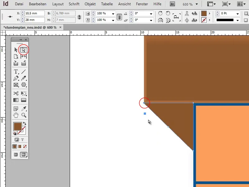Open the Layout menu
The width and height of the screenshot is (249, 187).
(58, 4)
